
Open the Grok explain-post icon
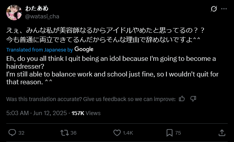click(214, 9)
